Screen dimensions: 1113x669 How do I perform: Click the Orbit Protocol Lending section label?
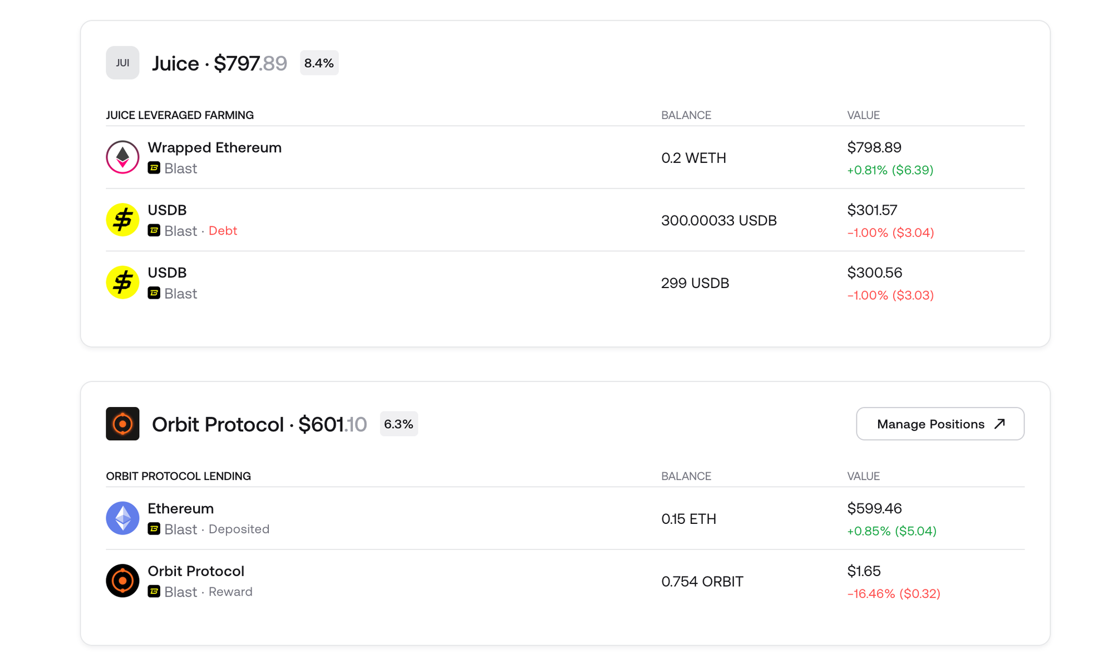[178, 476]
